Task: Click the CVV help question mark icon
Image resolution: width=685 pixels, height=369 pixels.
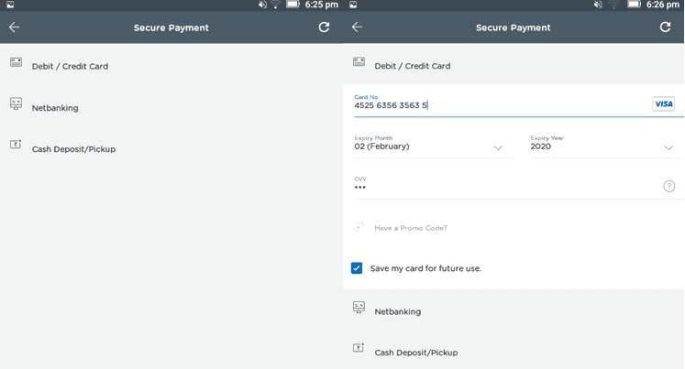Action: point(668,186)
